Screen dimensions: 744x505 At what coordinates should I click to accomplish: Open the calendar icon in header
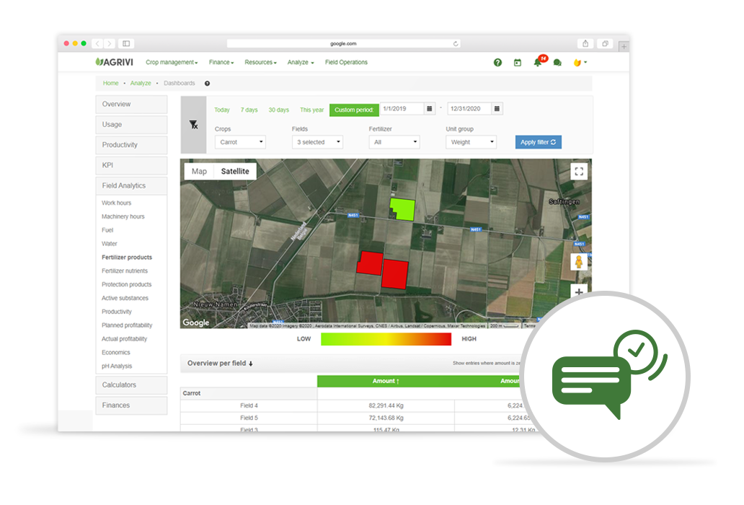(517, 63)
